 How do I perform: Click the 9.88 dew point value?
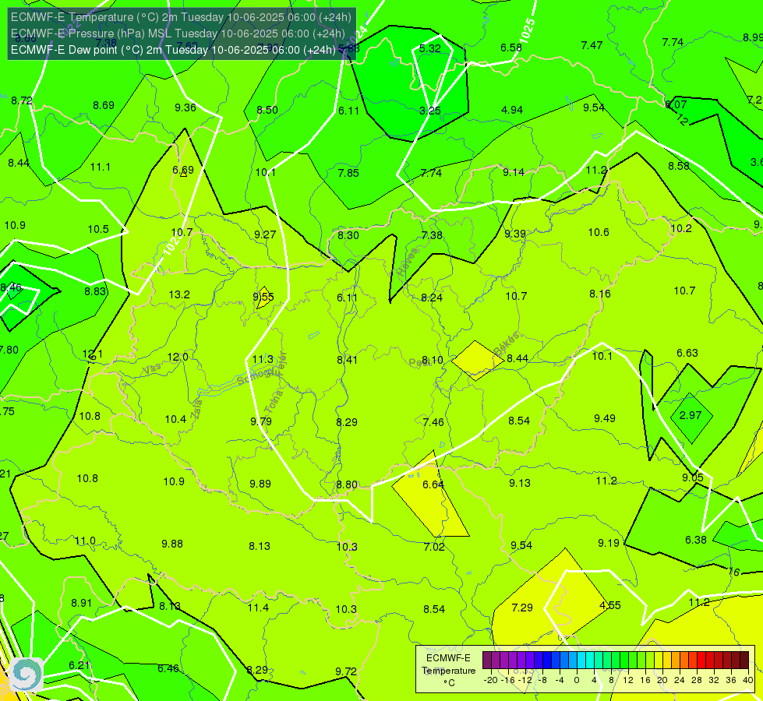pos(172,544)
